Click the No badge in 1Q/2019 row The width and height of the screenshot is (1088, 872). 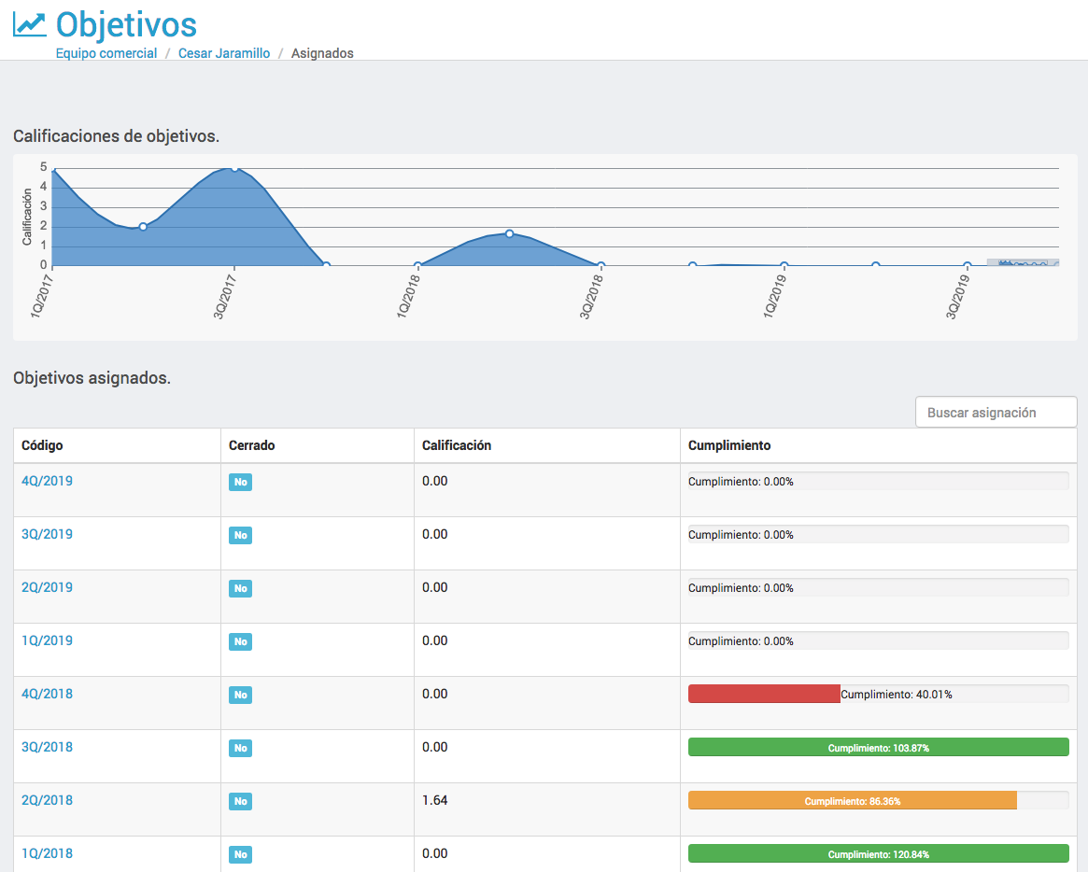240,641
